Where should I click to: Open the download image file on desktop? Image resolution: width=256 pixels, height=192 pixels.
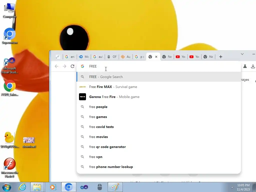29,142
